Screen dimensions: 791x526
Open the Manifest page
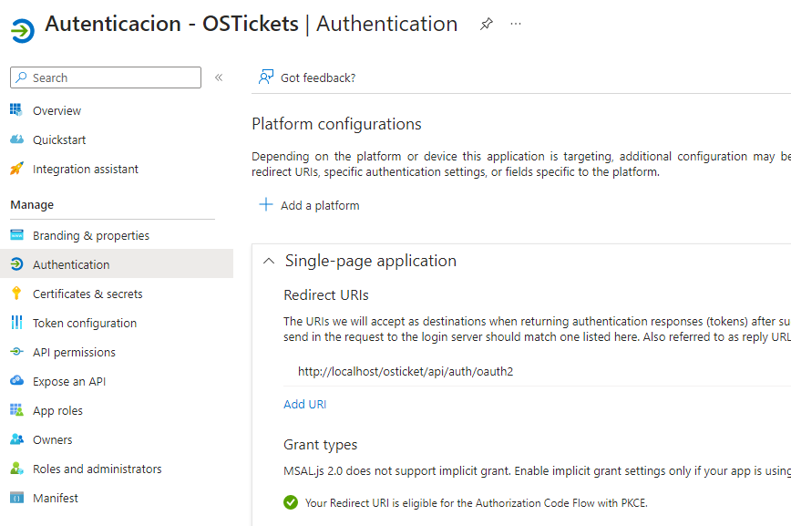tap(56, 499)
